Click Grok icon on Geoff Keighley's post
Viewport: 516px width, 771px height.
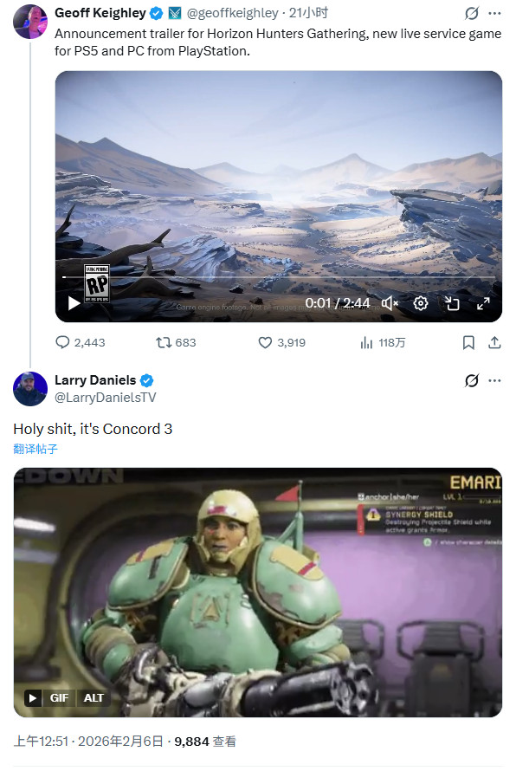pos(472,13)
